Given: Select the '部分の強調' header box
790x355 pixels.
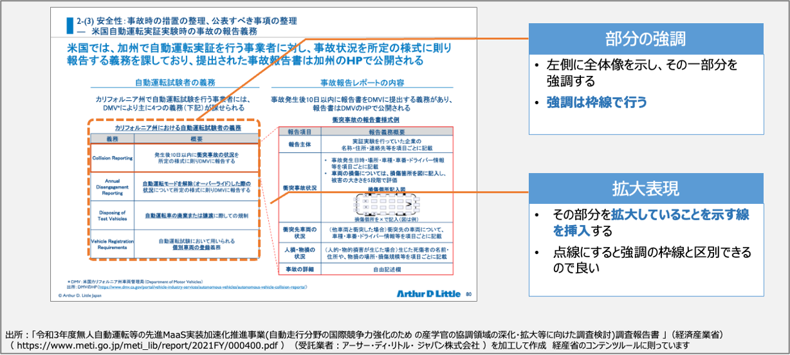Looking at the screenshot, I should point(645,39).
